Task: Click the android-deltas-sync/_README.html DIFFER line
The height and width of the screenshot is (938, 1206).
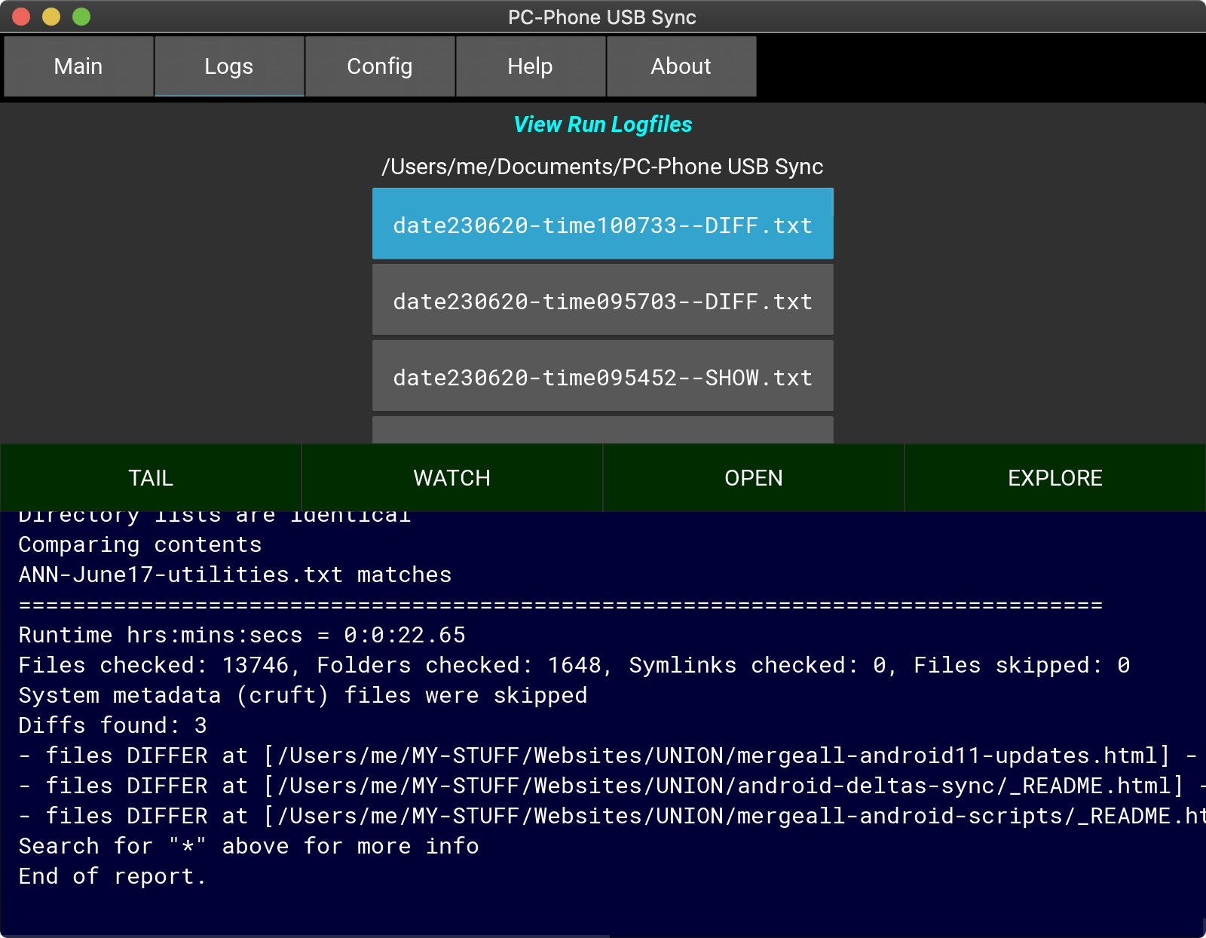Action: (611, 786)
